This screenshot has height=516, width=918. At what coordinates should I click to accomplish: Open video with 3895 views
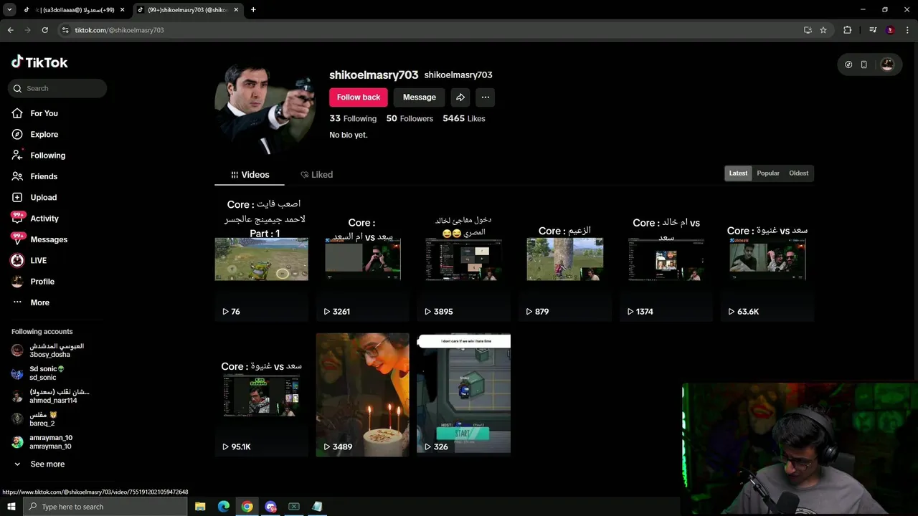(463, 259)
